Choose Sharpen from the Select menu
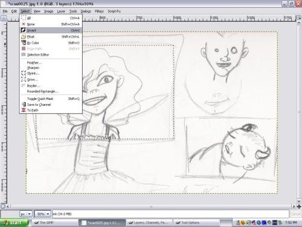The image size is (302, 227). click(51, 68)
